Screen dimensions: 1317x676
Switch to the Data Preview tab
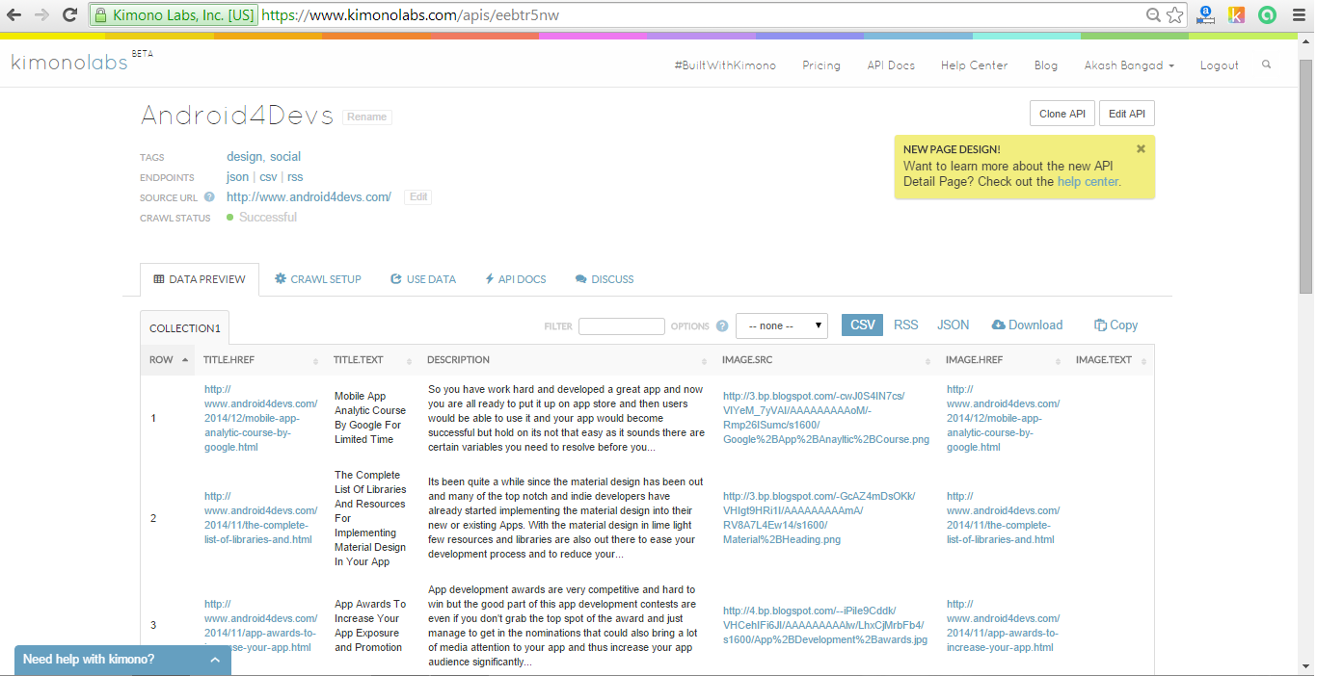tap(200, 279)
